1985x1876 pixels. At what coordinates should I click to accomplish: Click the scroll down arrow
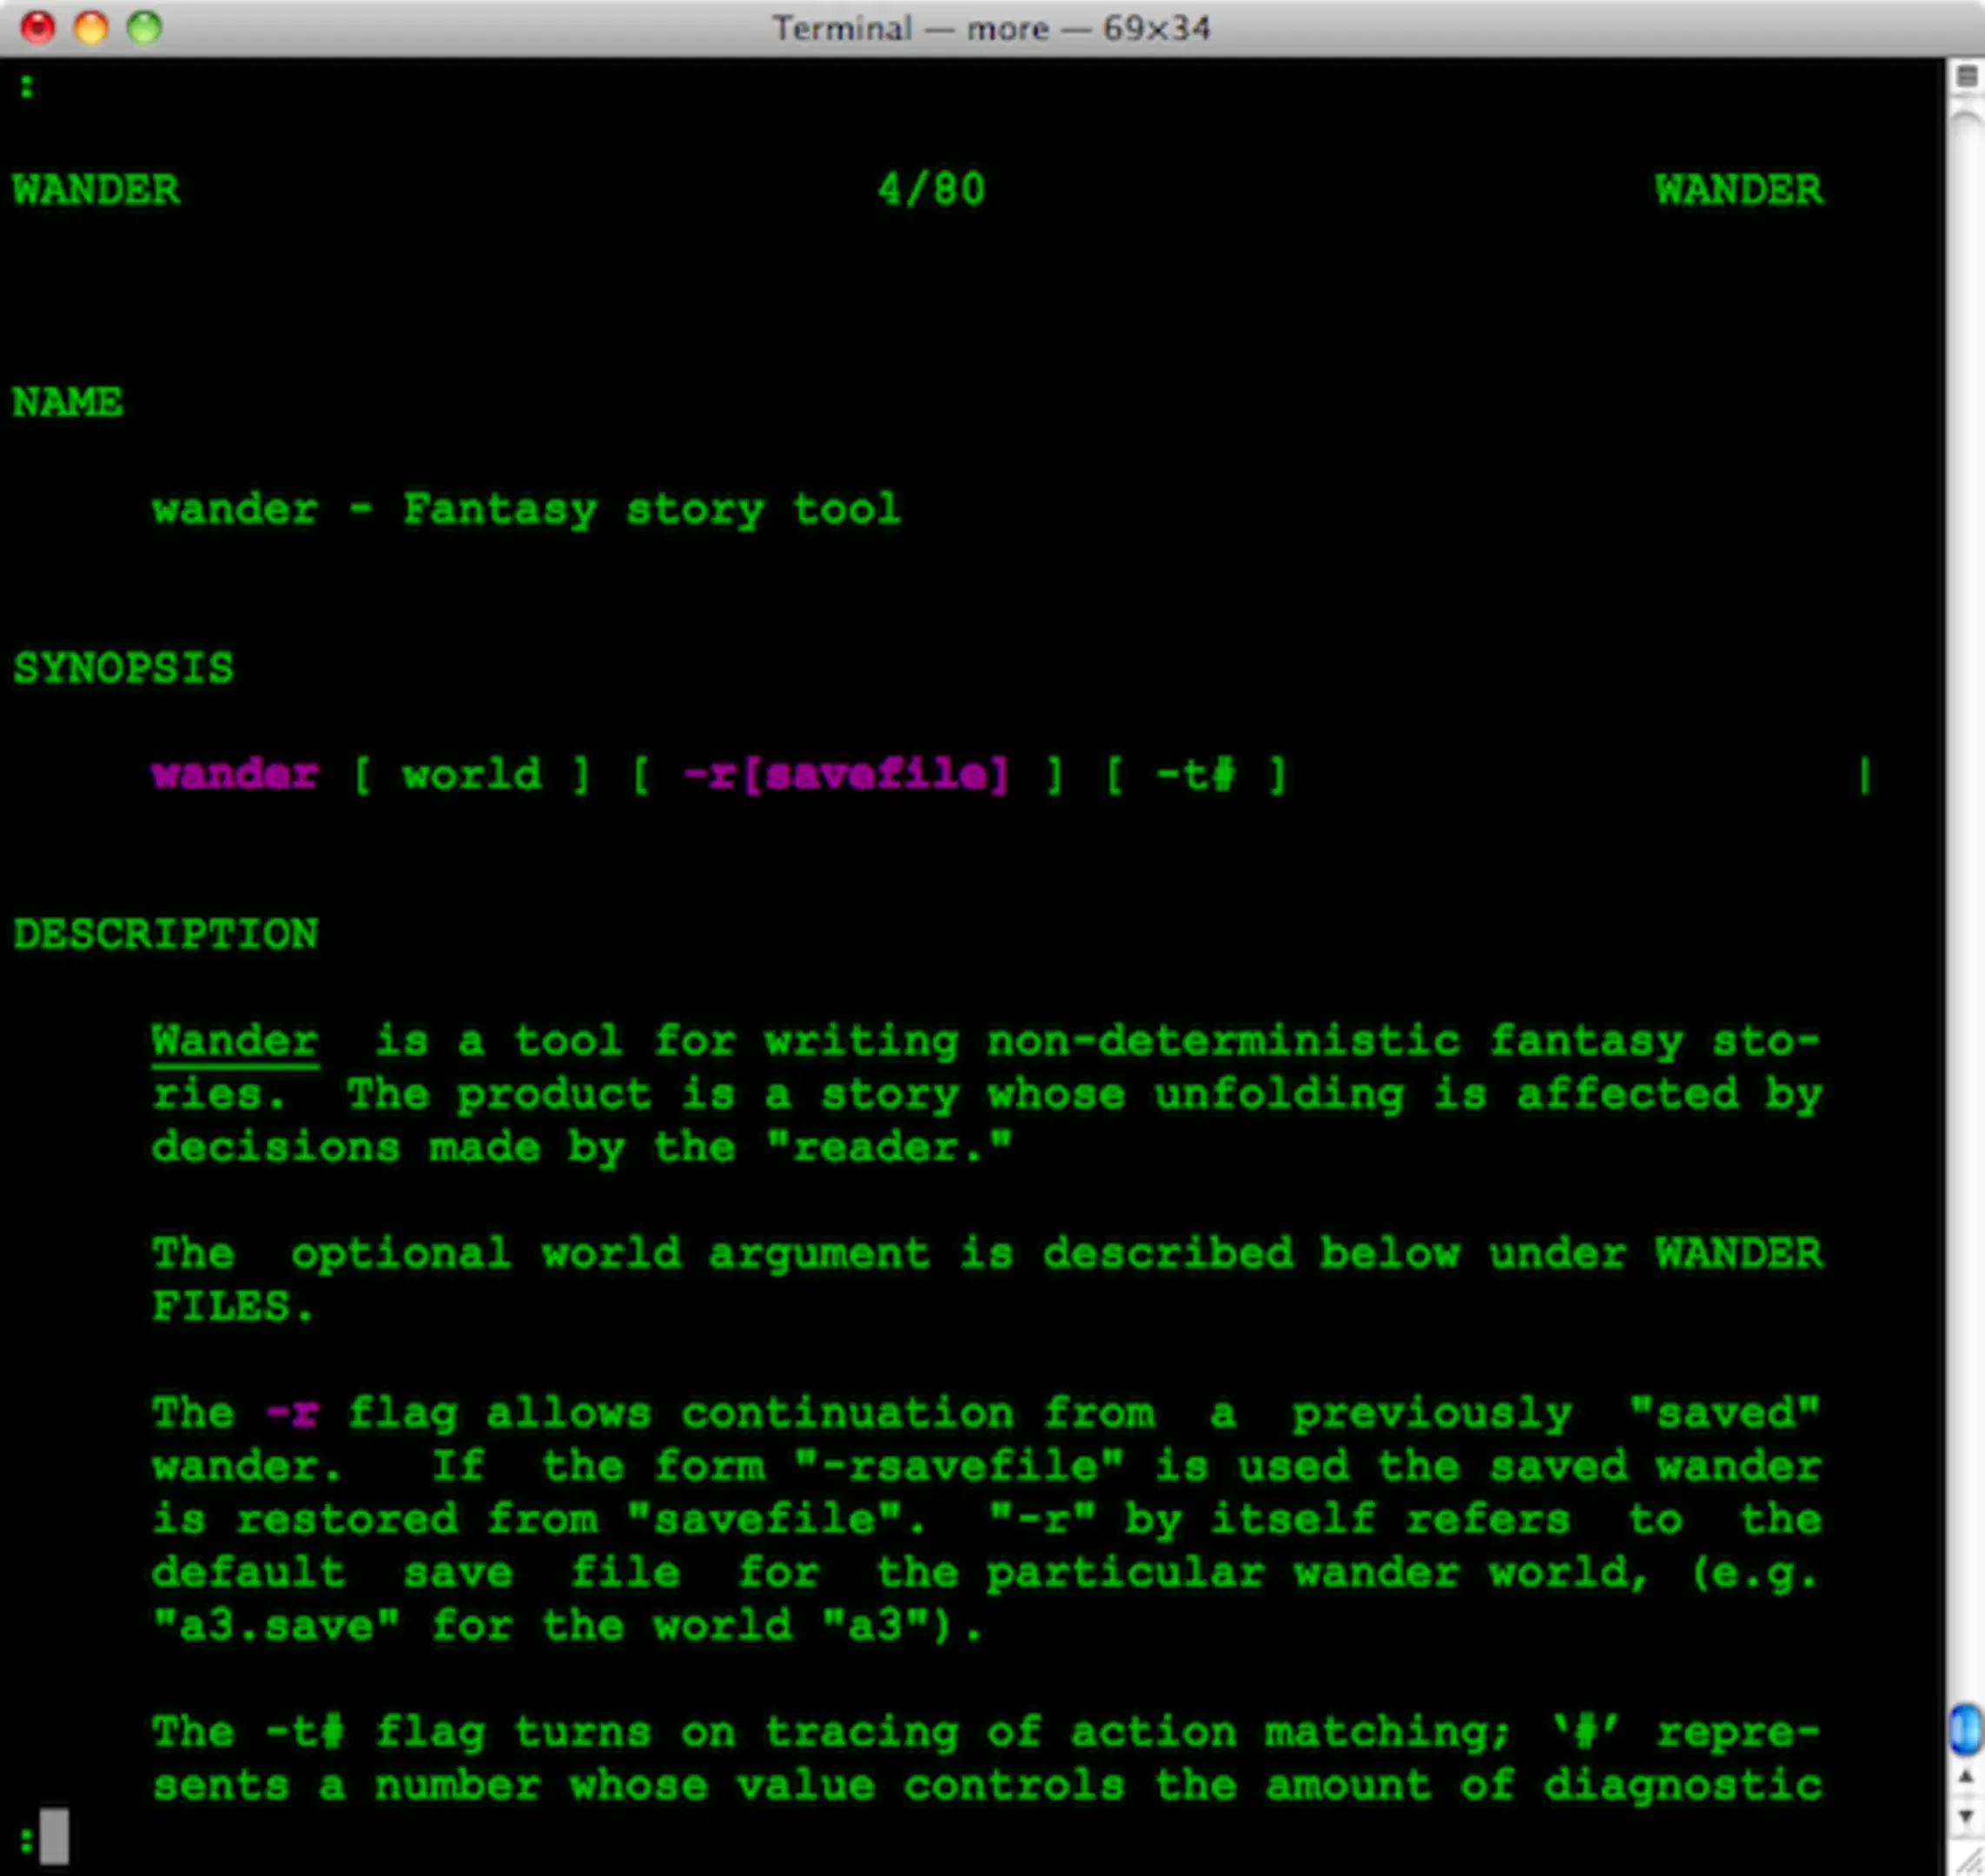pyautogui.click(x=1965, y=1815)
